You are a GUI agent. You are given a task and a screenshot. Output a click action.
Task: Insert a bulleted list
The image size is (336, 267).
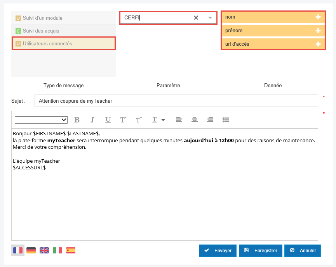tap(226, 120)
